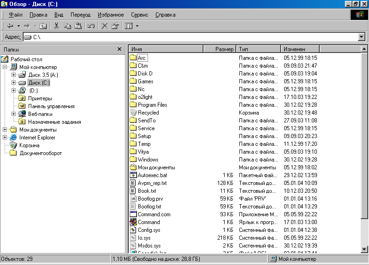The height and width of the screenshot is (265, 369).
Task: Expand the Internet Explorer tree node
Action: tap(5, 137)
